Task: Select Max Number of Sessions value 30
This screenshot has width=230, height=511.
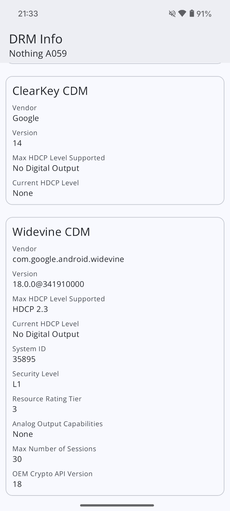Action: coord(17,459)
